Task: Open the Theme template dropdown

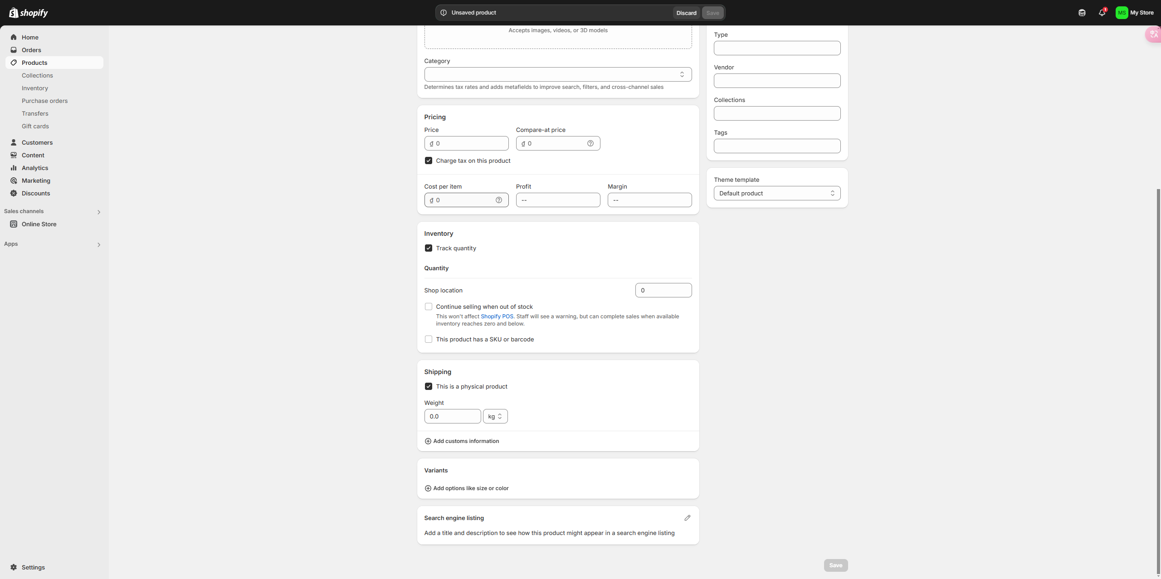Action: pyautogui.click(x=777, y=193)
